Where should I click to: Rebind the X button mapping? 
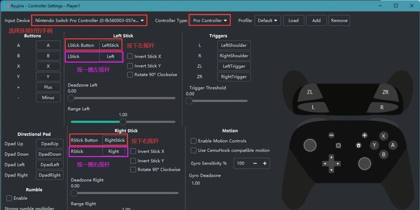click(48, 67)
